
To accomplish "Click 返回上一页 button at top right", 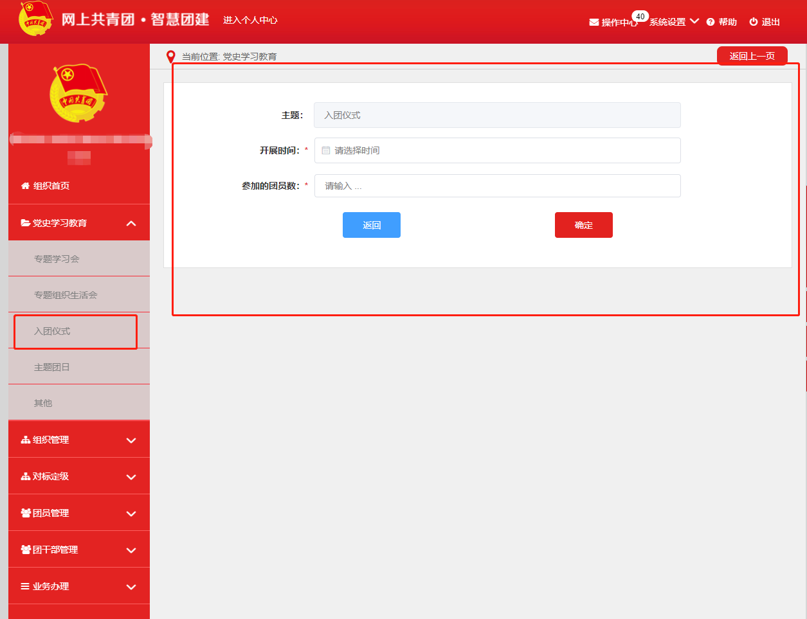I will point(752,56).
